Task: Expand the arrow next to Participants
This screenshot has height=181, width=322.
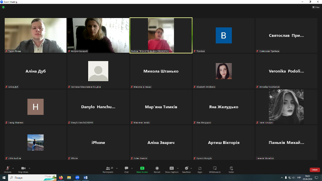Action: point(116,168)
